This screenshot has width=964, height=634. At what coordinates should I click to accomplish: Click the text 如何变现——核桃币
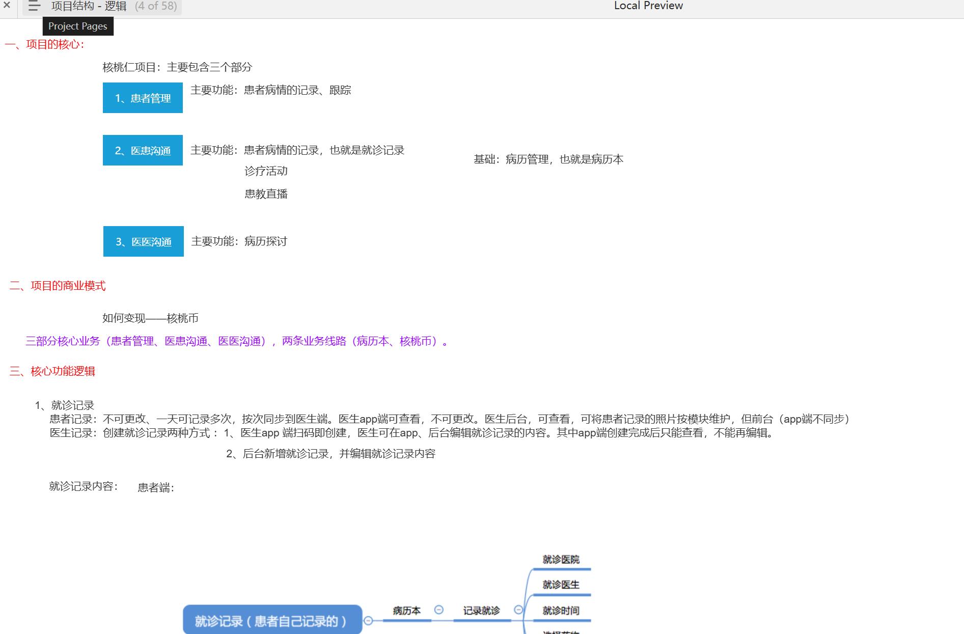(x=150, y=318)
